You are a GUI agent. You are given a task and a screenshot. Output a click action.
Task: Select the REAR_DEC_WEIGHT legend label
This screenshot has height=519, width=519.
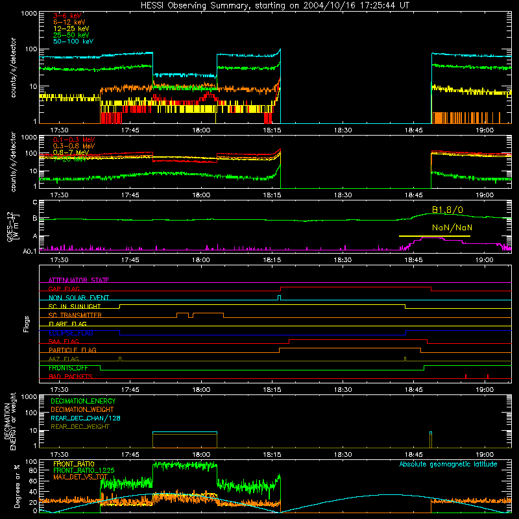click(80, 427)
